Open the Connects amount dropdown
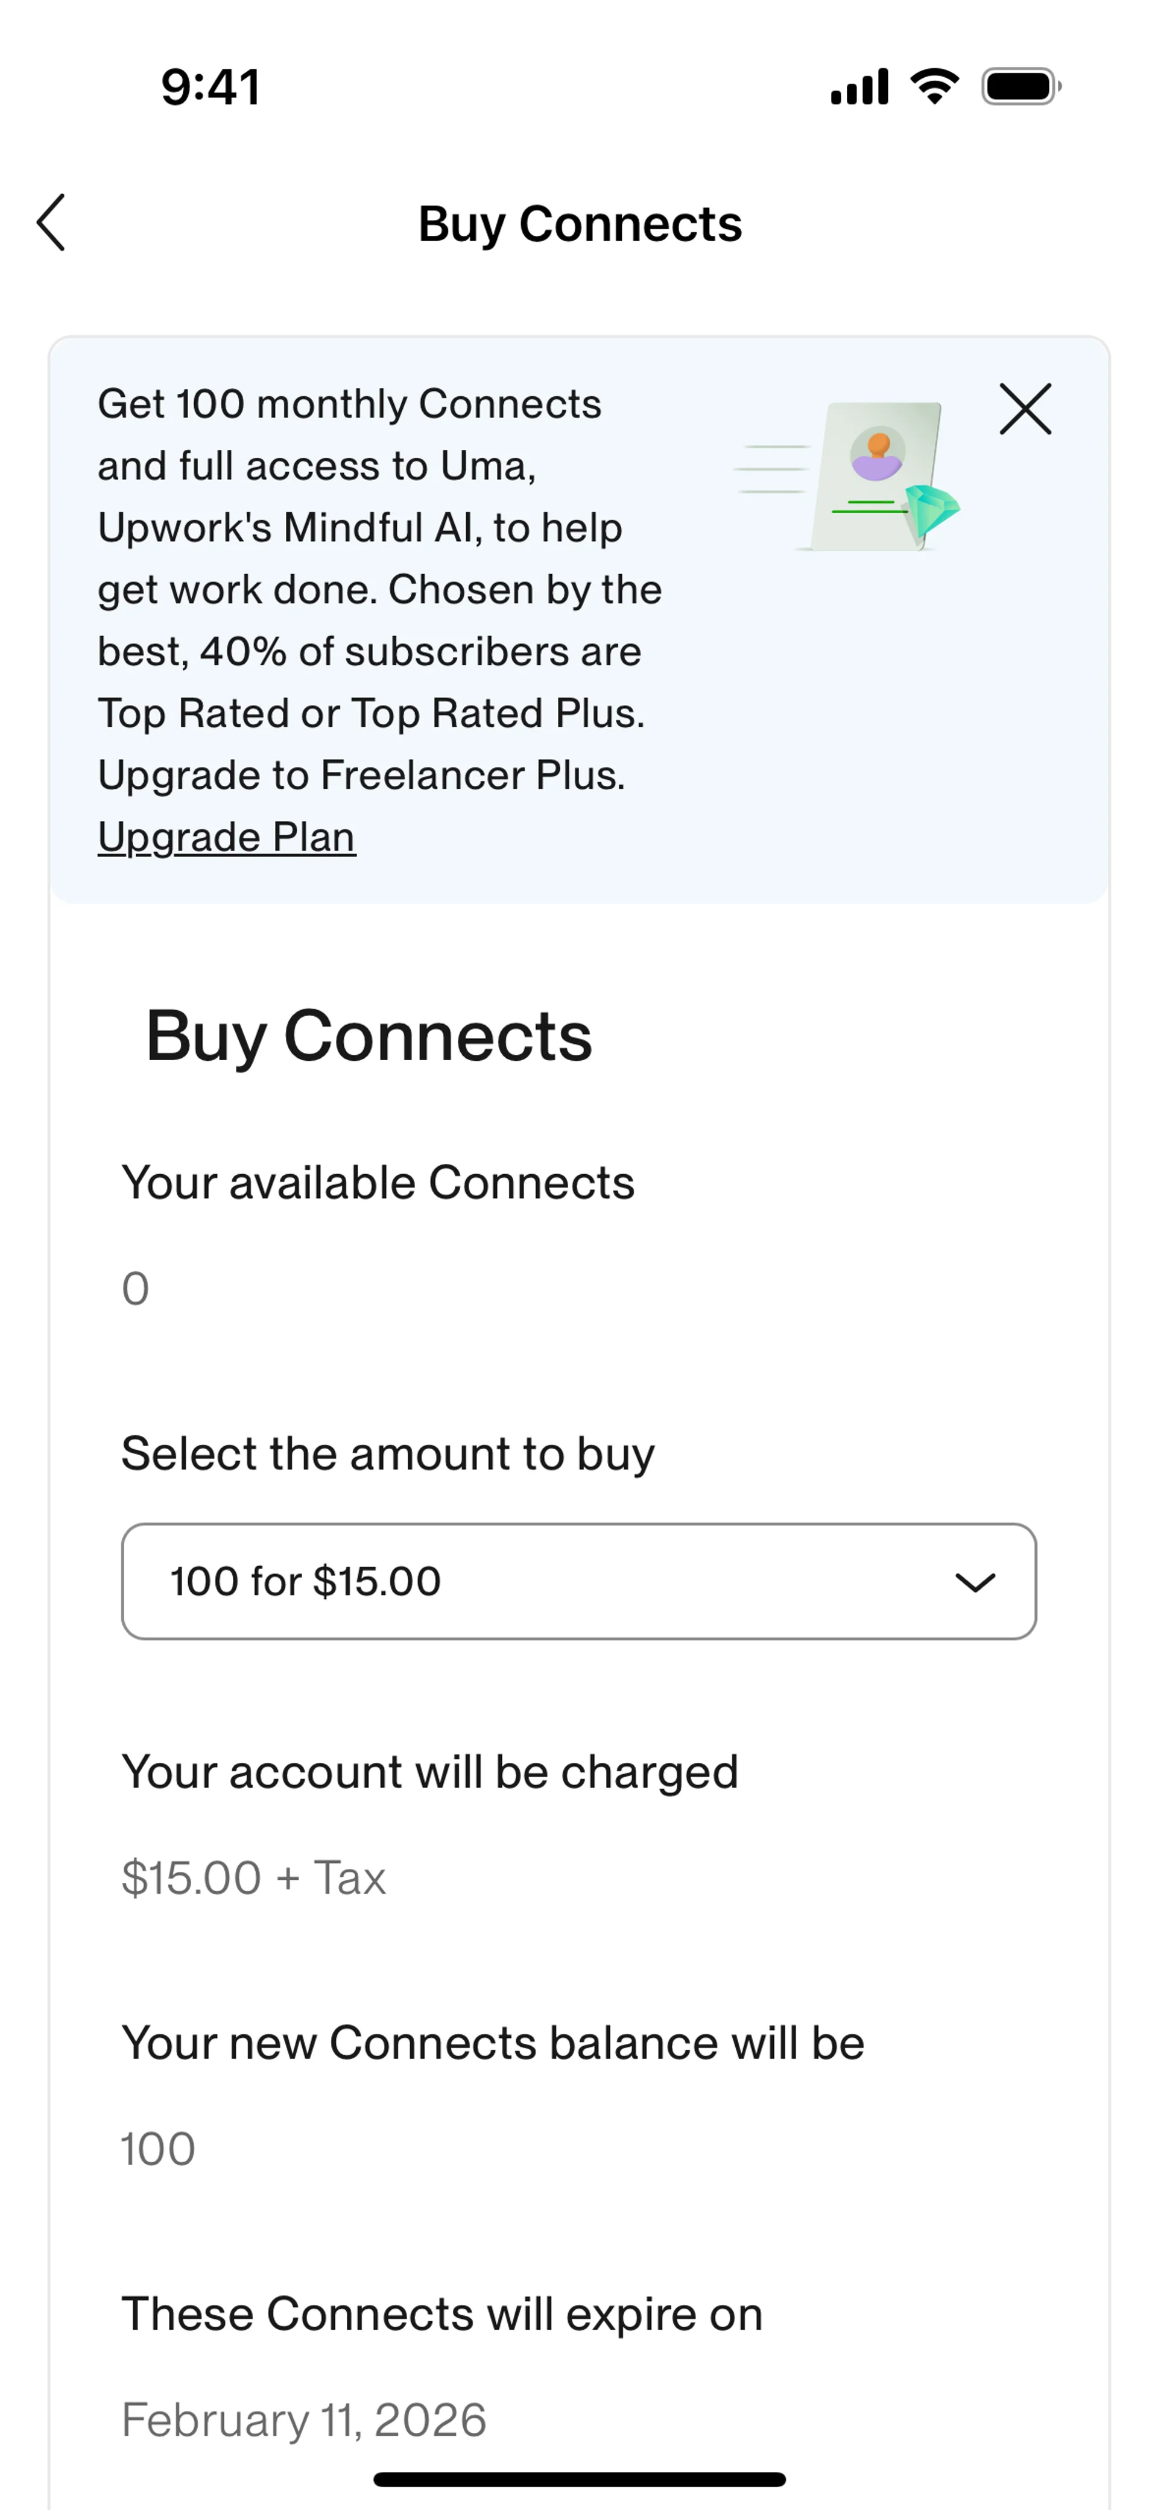The width and height of the screenshot is (1158, 2510). click(578, 1581)
